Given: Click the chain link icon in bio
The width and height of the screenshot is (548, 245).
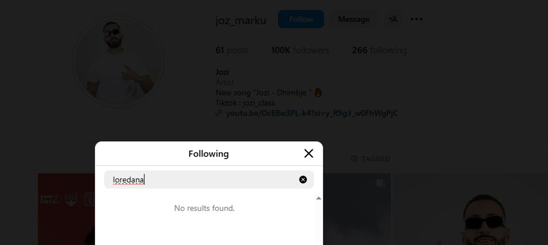Looking at the screenshot, I should point(219,113).
